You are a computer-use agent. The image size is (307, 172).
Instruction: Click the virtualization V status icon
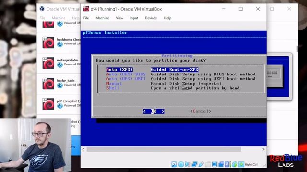pyautogui.click(x=227, y=164)
